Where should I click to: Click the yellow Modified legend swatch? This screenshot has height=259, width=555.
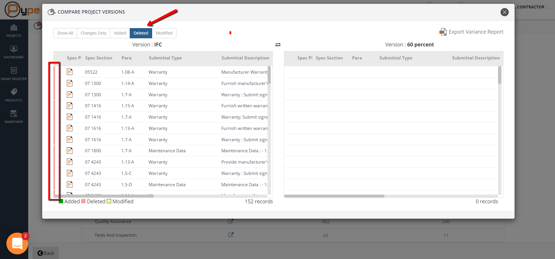tap(109, 201)
